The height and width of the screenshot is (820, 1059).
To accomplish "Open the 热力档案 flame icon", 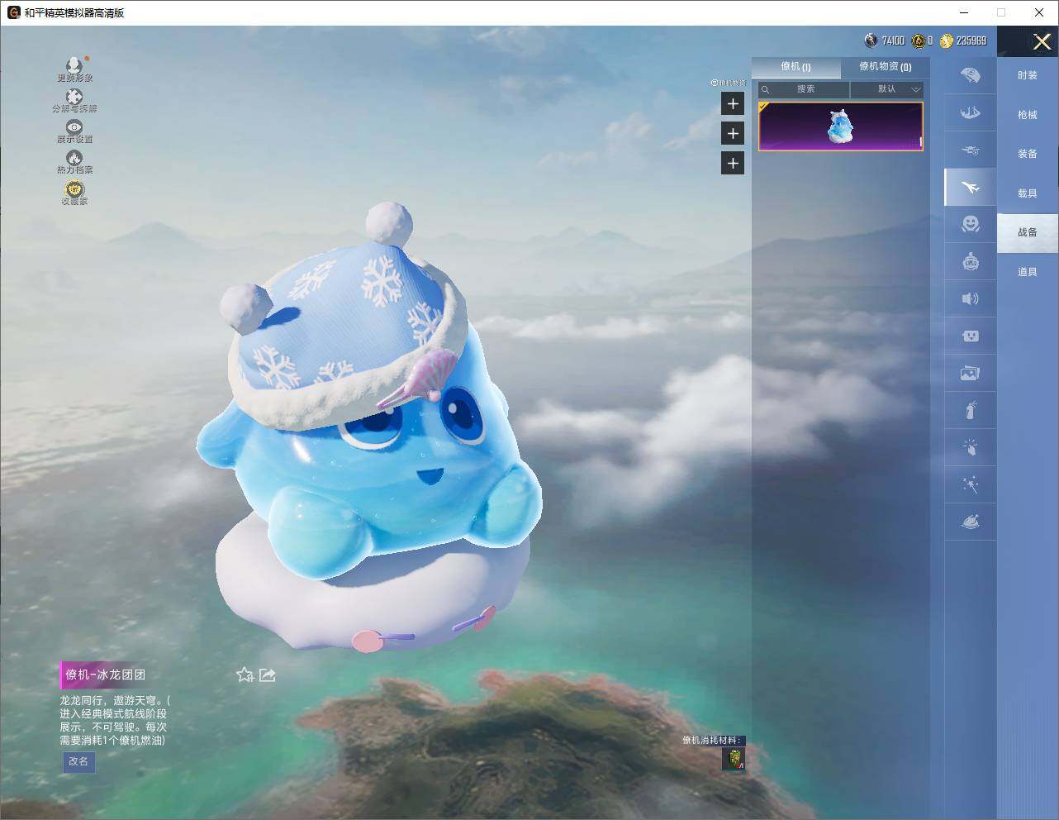I will pos(74,157).
